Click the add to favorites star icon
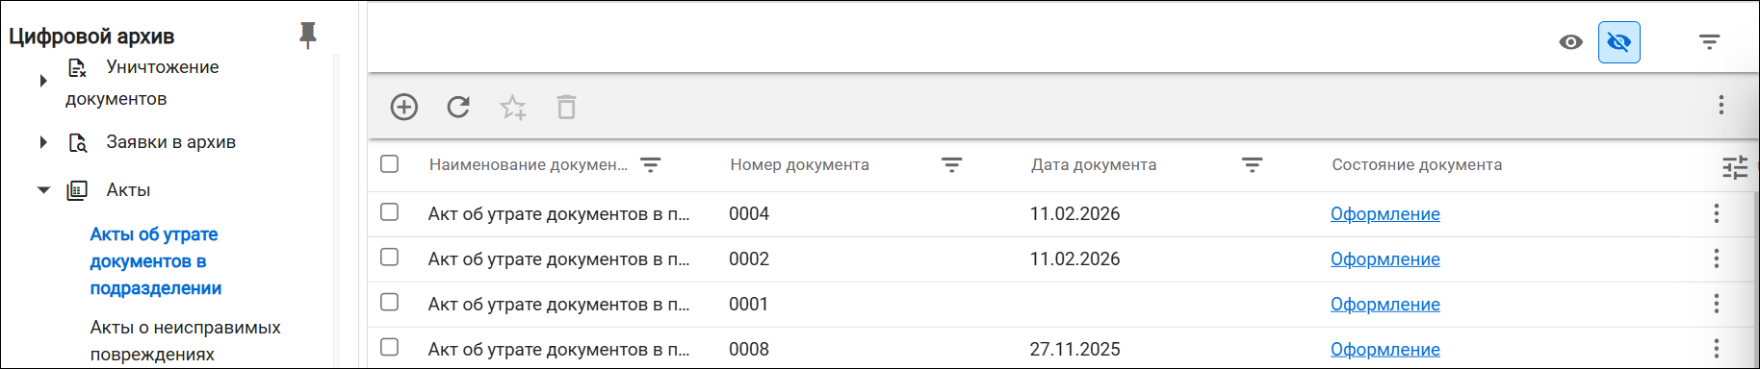The height and width of the screenshot is (369, 1760). pos(513,107)
